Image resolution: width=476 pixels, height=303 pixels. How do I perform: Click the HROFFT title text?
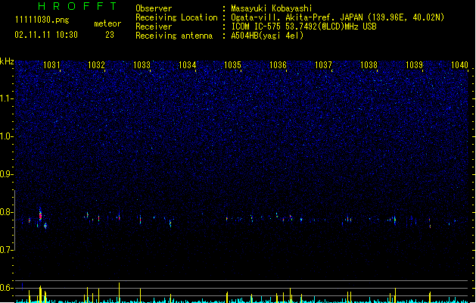tap(77, 6)
